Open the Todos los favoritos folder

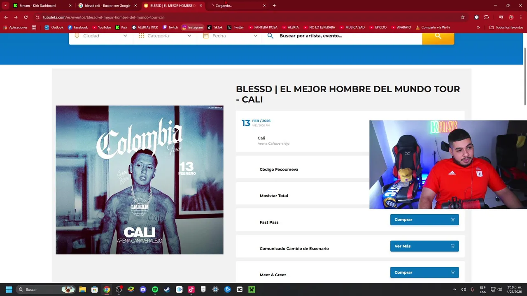pos(506,28)
